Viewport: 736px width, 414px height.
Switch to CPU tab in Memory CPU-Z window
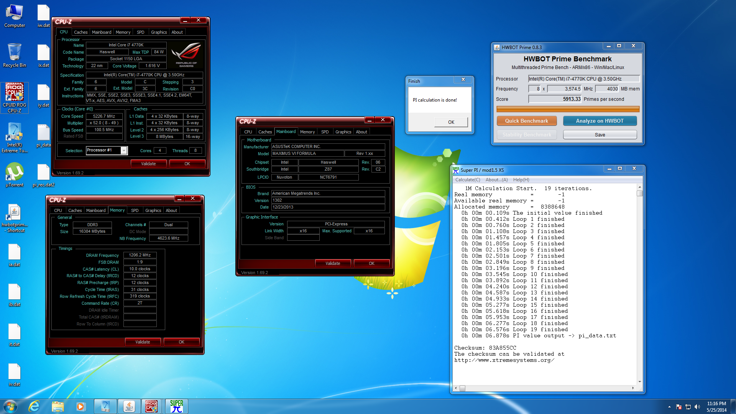(58, 210)
